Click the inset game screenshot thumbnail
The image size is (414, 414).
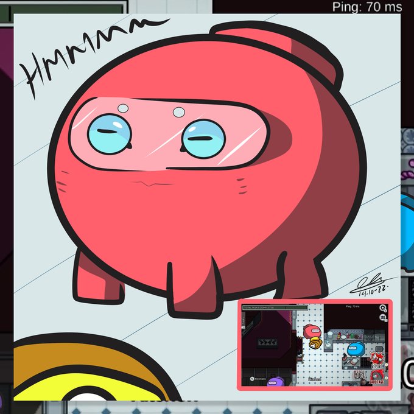point(315,345)
